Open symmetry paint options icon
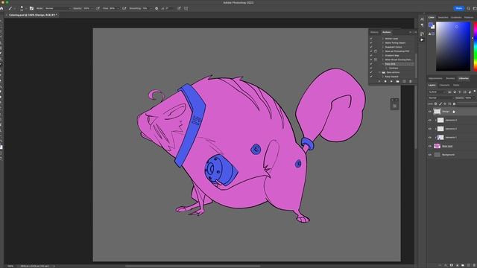The height and width of the screenshot is (268, 477). (x=186, y=8)
